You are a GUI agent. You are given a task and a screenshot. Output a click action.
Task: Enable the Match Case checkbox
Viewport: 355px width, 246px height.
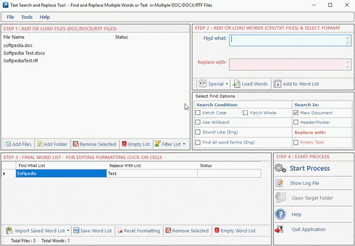click(198, 113)
